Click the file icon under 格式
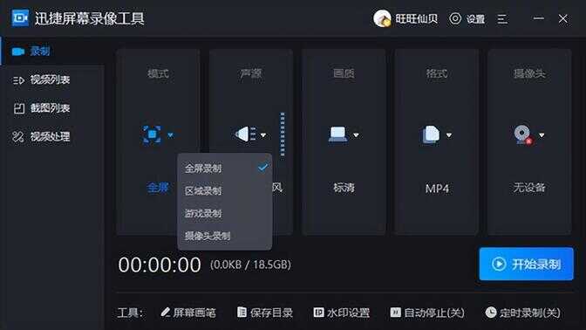Screen dimensions: 586x330 [431, 134]
